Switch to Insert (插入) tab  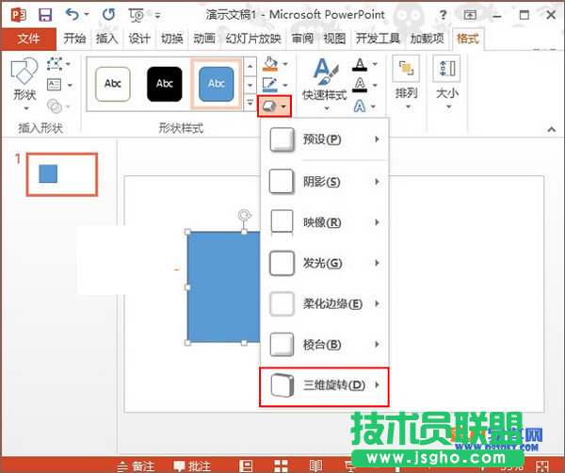coord(106,39)
